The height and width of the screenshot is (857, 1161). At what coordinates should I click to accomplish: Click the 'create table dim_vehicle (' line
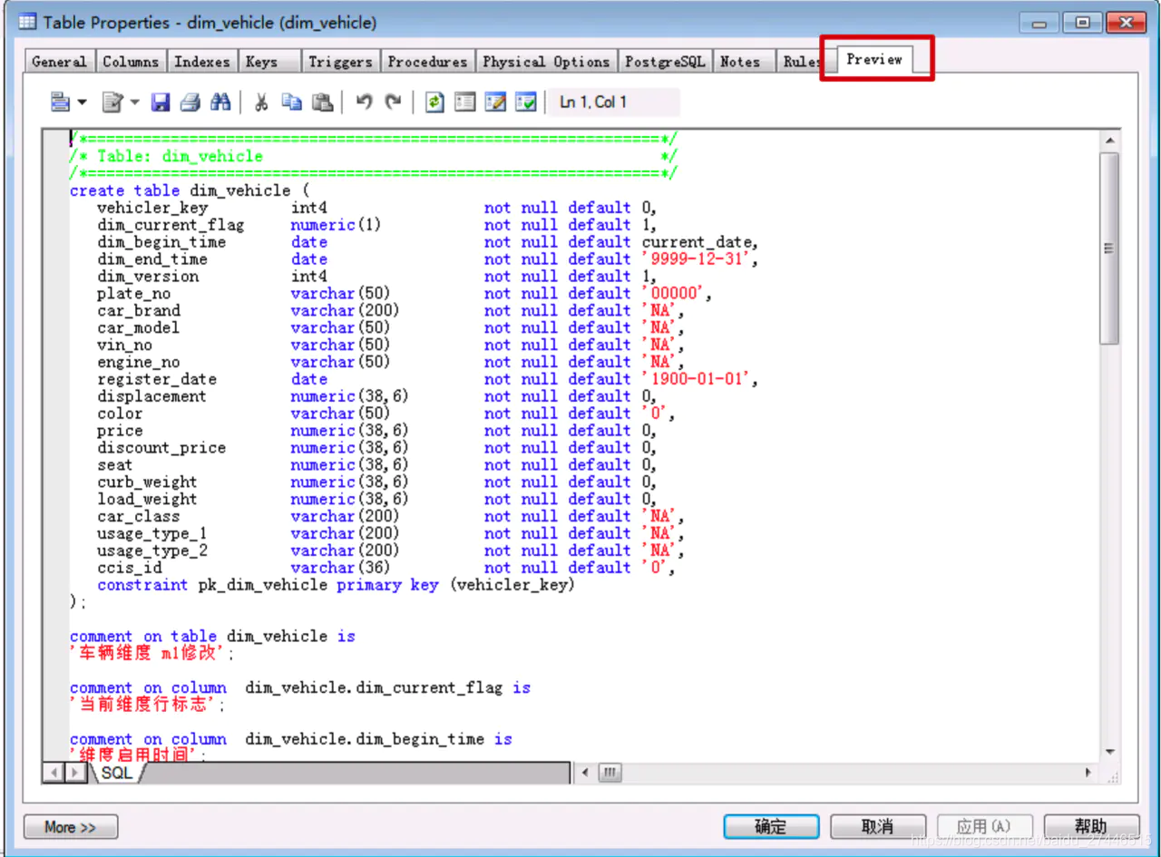(x=190, y=190)
